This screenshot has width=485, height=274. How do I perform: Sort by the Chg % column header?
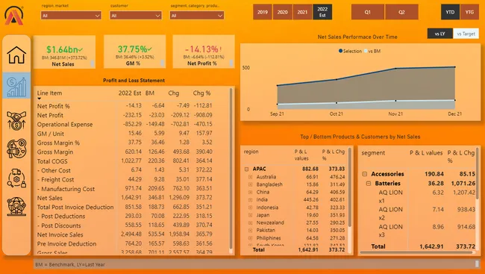201,93
